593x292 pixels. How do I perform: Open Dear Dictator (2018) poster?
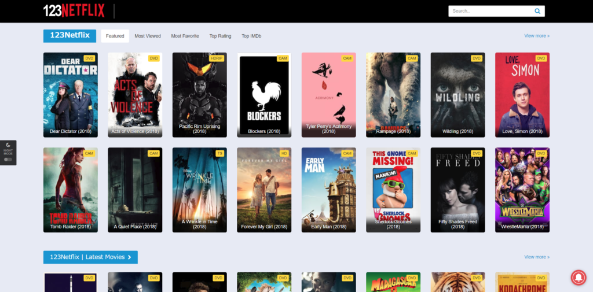pyautogui.click(x=70, y=95)
